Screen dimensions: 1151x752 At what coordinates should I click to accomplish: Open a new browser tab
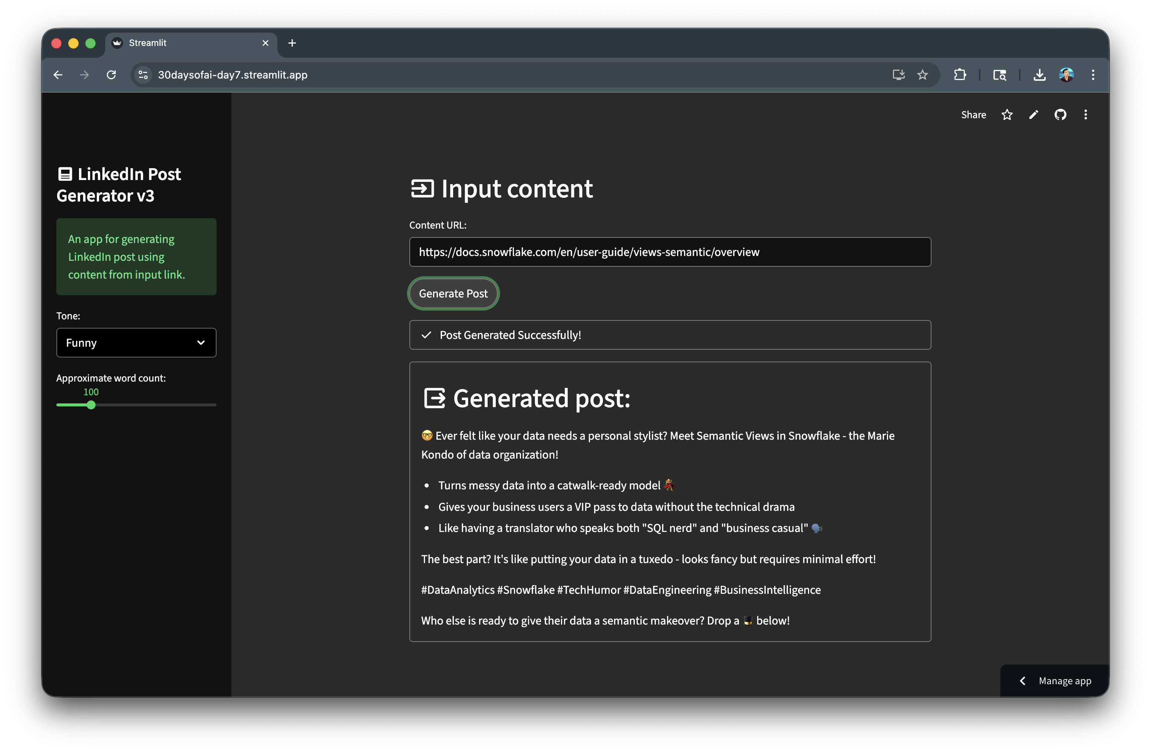(292, 43)
